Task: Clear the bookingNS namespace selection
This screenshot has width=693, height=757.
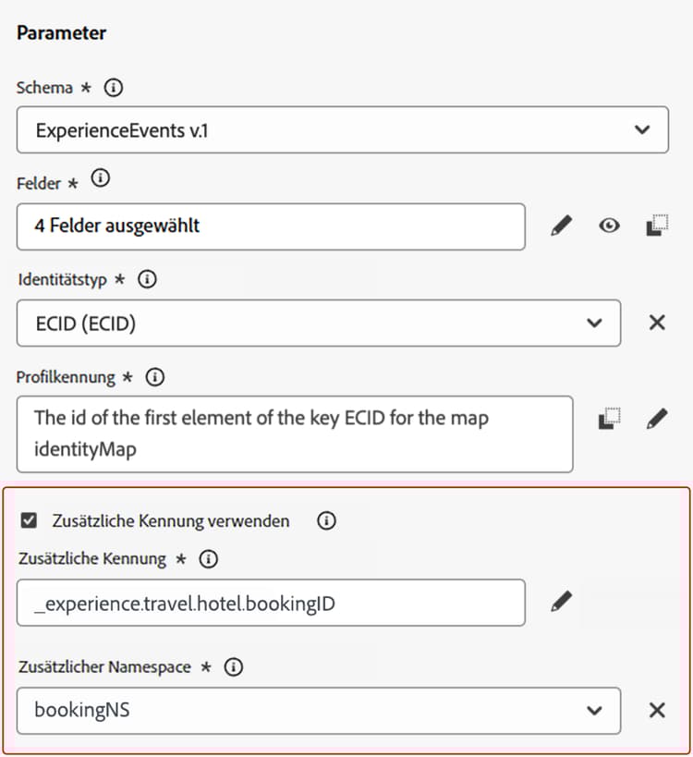Action: [x=657, y=710]
